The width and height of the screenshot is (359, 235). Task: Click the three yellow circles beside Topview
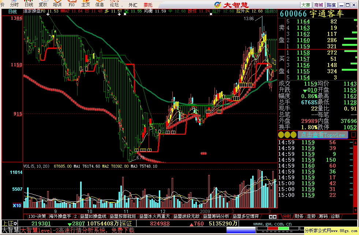click(287, 135)
